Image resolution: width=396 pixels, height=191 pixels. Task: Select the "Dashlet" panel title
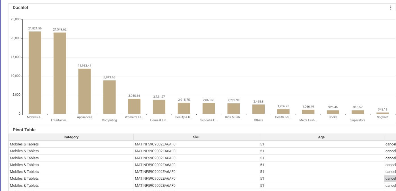tap(20, 8)
